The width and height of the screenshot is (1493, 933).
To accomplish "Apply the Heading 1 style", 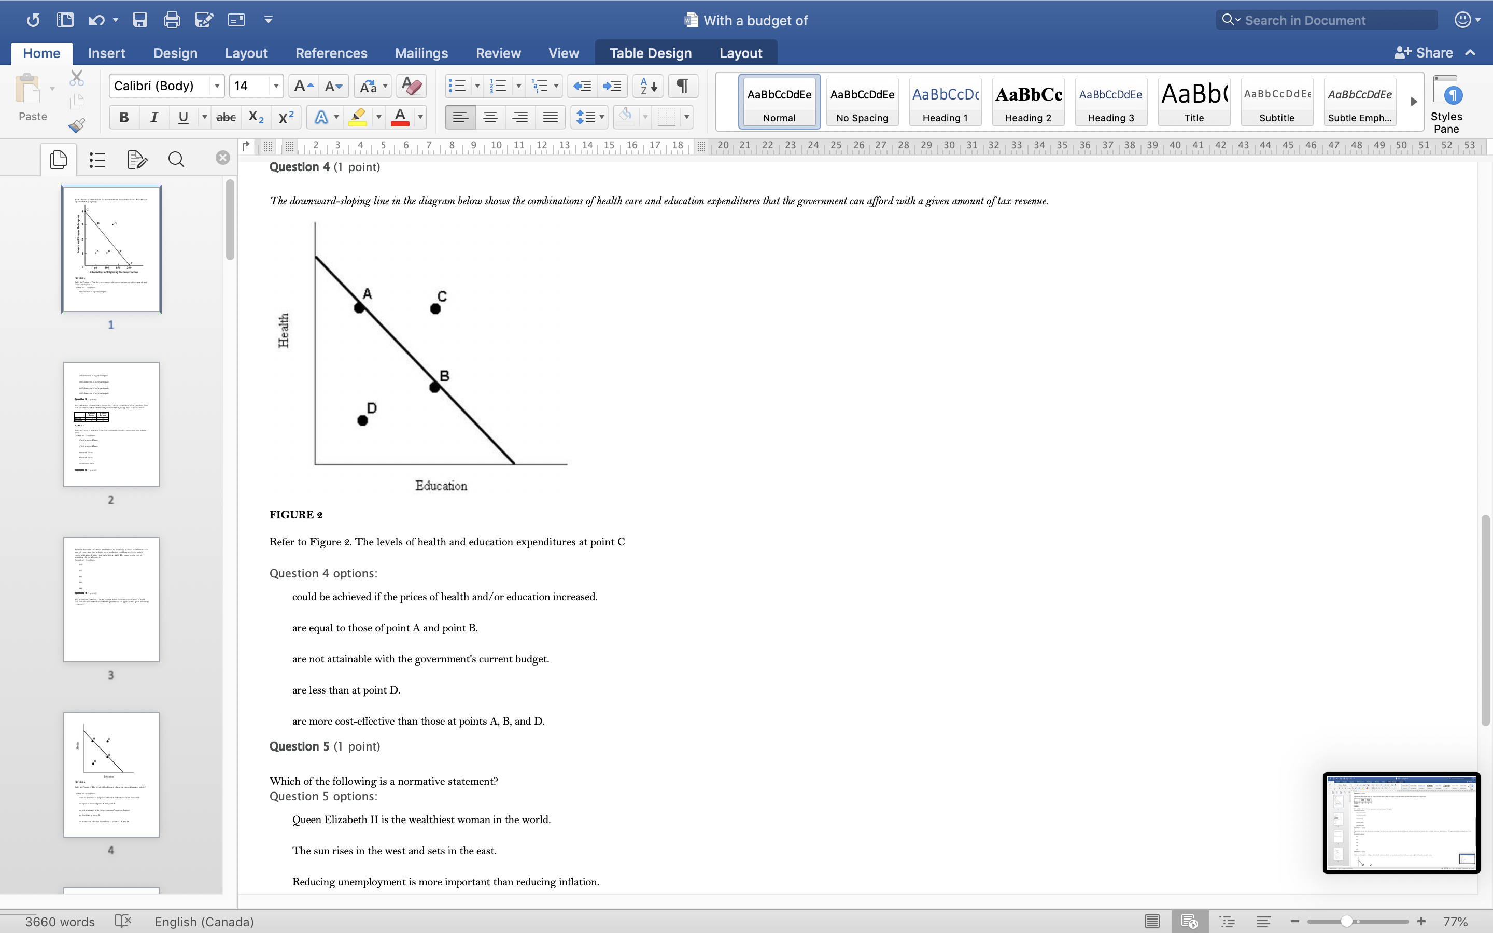I will click(945, 102).
